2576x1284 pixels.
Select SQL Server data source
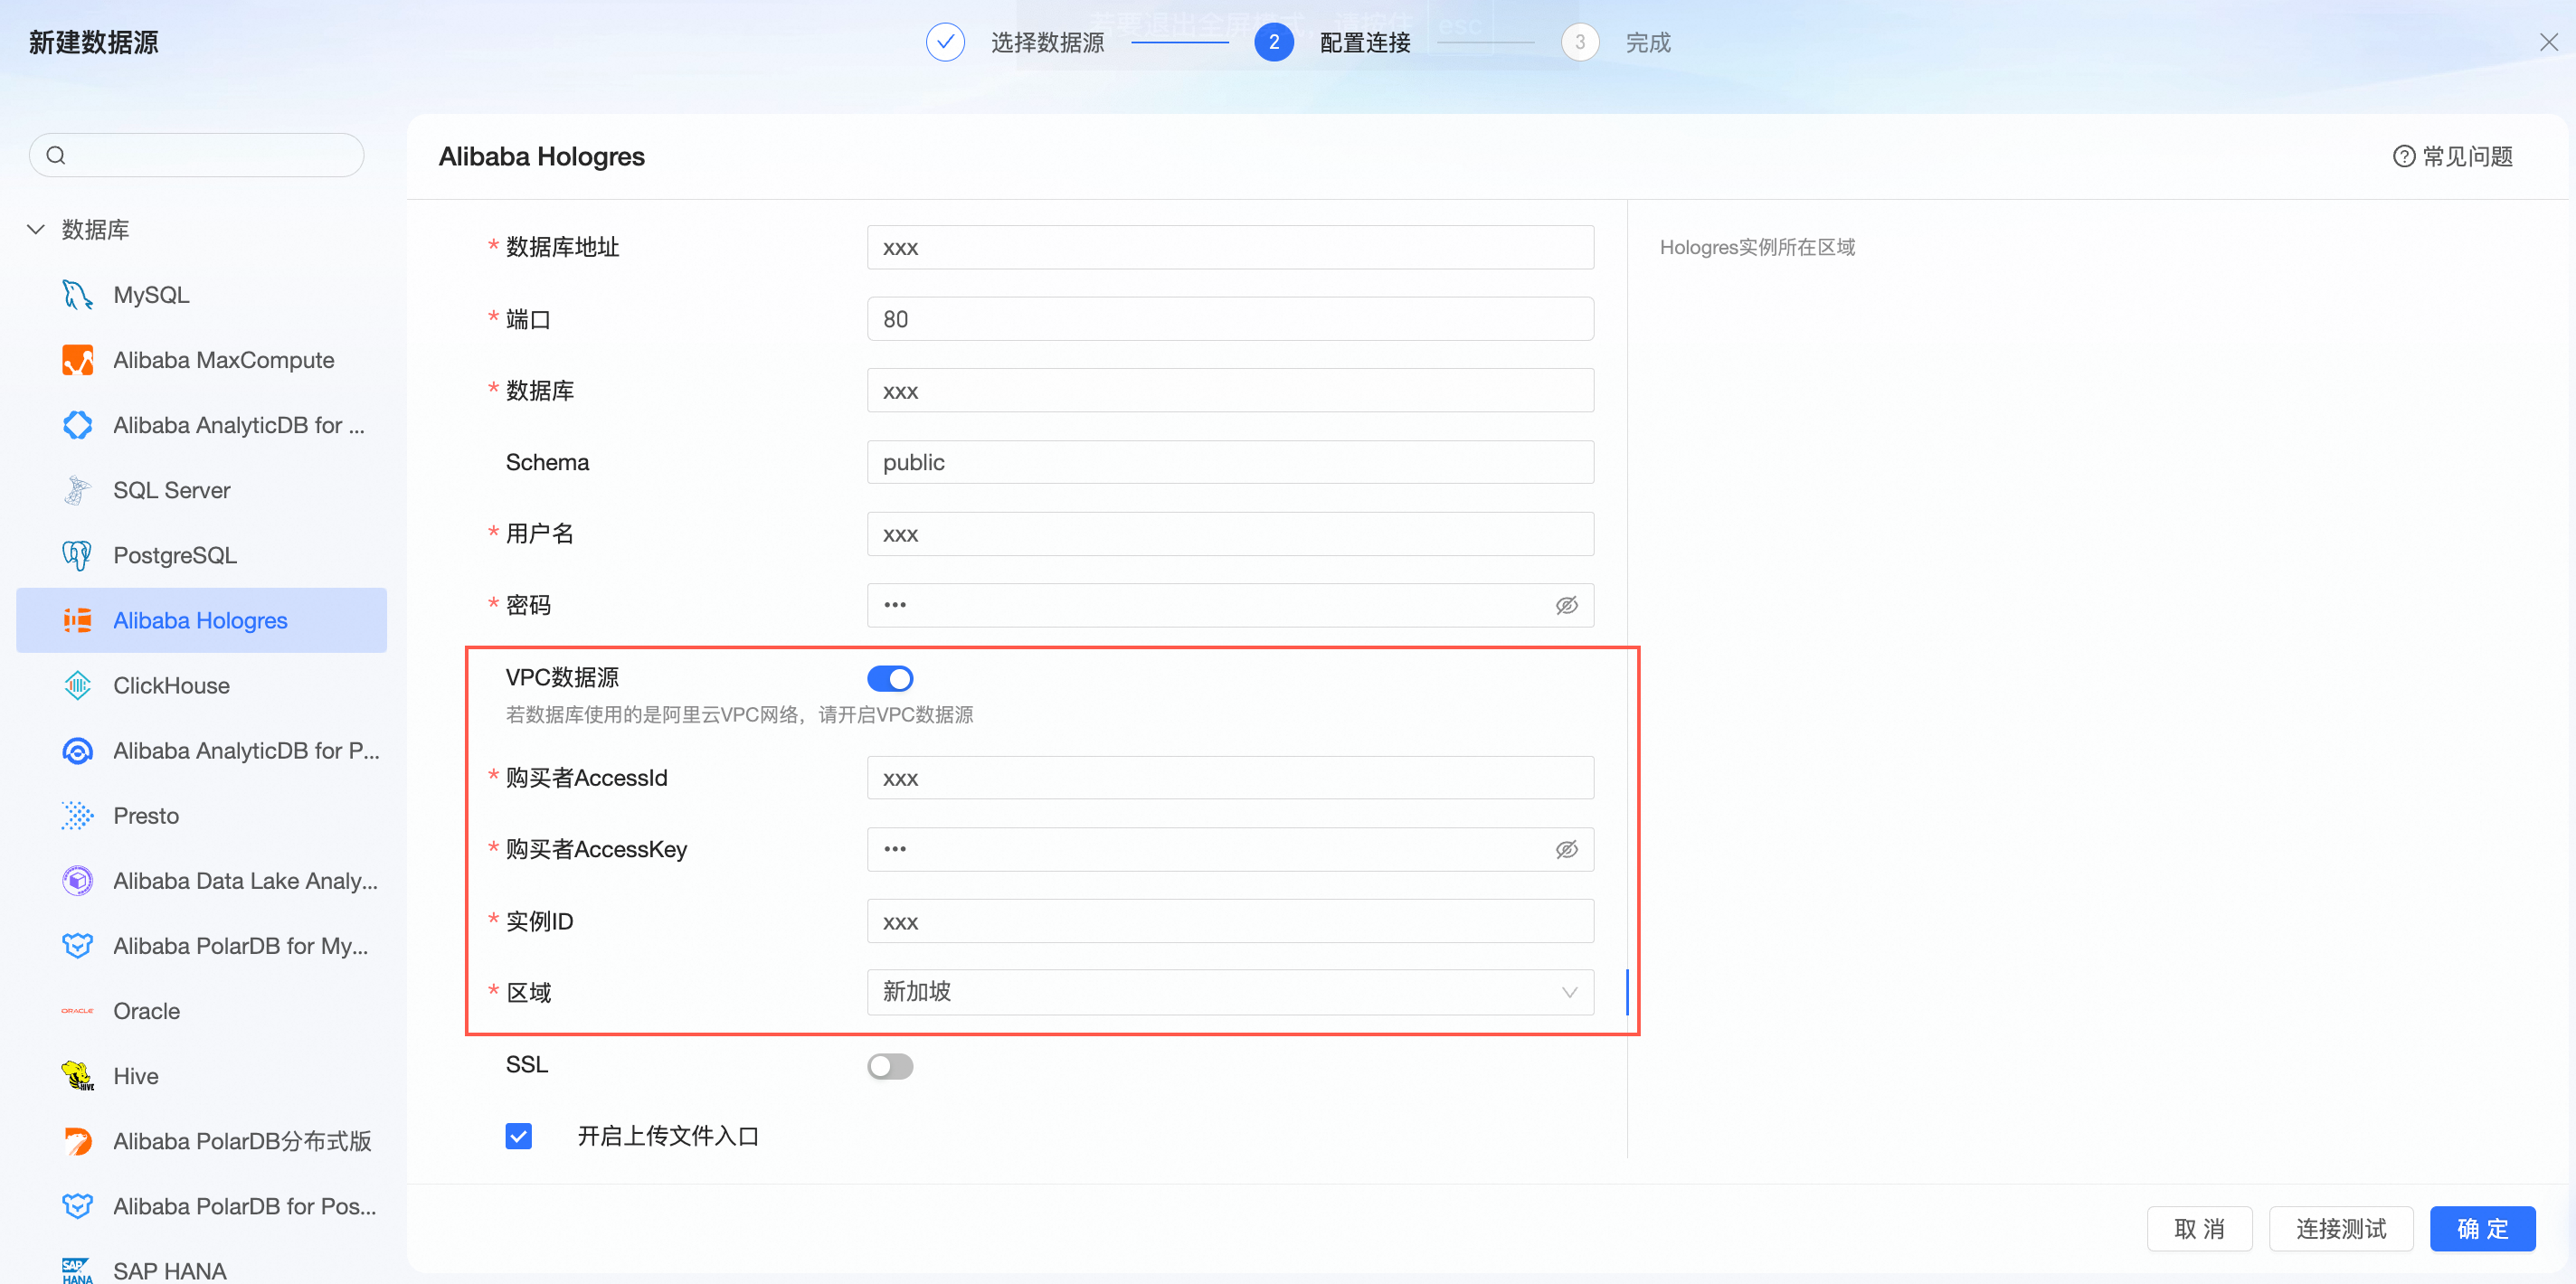(201, 490)
